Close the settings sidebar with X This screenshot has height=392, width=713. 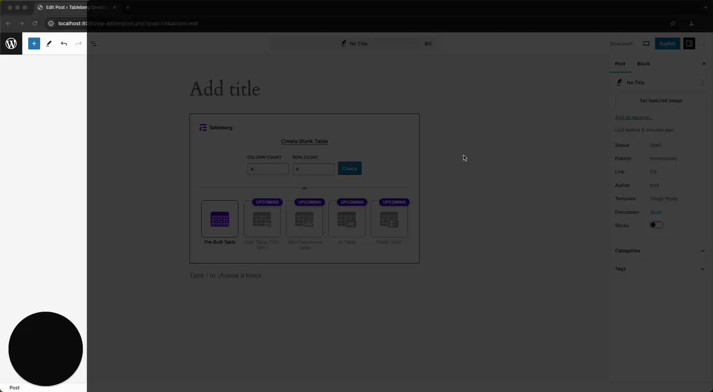(704, 64)
